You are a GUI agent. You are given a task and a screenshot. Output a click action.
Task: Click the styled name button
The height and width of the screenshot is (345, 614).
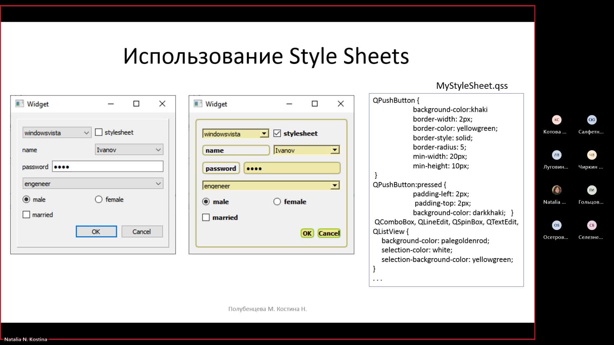point(236,150)
